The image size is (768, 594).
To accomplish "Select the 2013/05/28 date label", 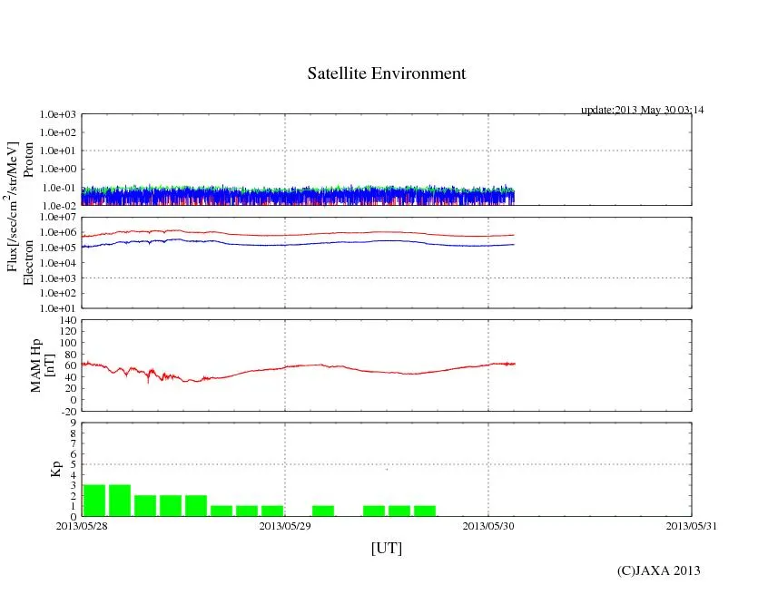I will [x=83, y=525].
